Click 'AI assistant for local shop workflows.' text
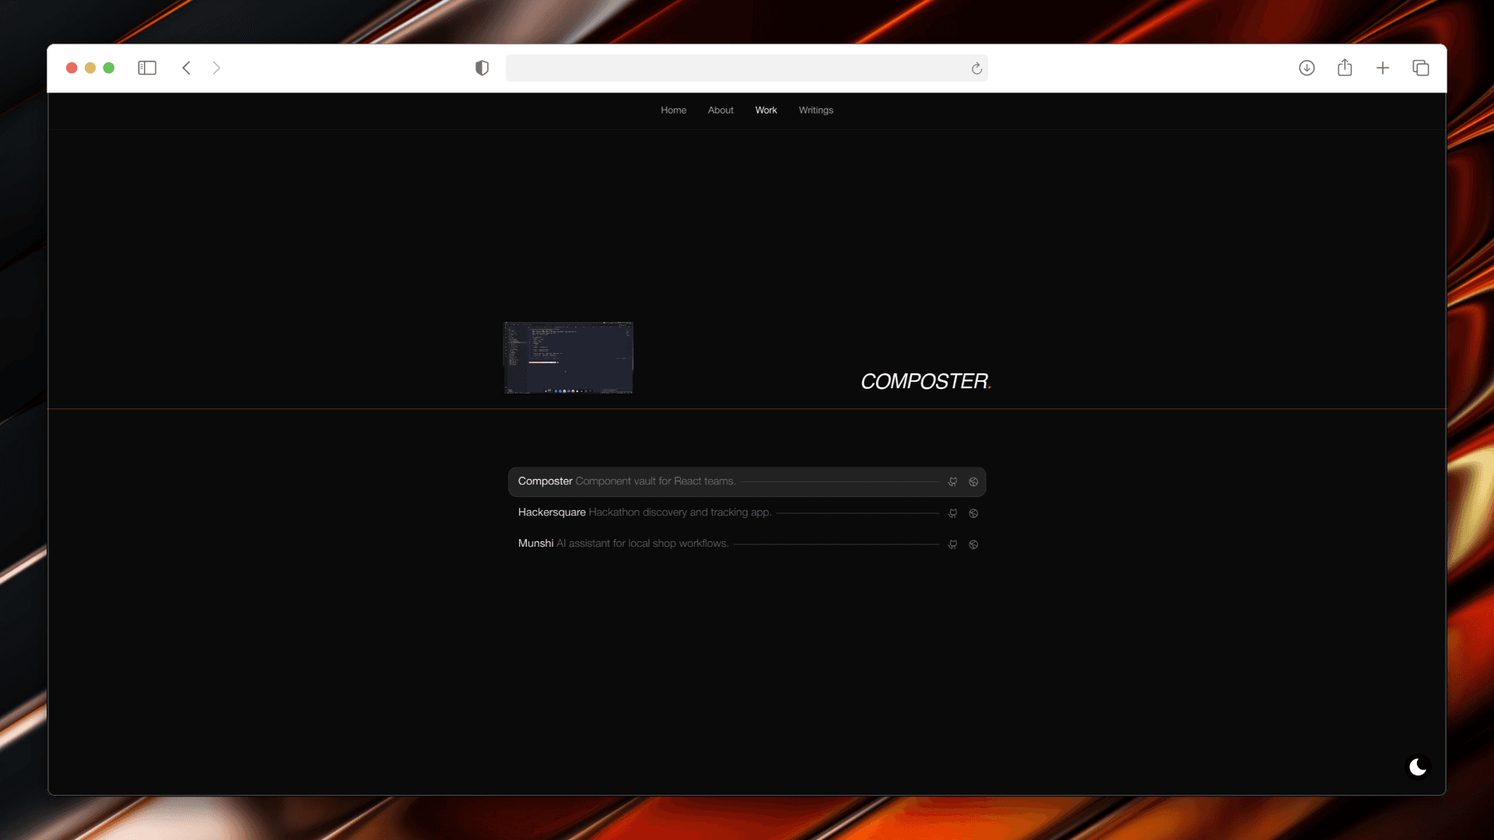 [643, 544]
